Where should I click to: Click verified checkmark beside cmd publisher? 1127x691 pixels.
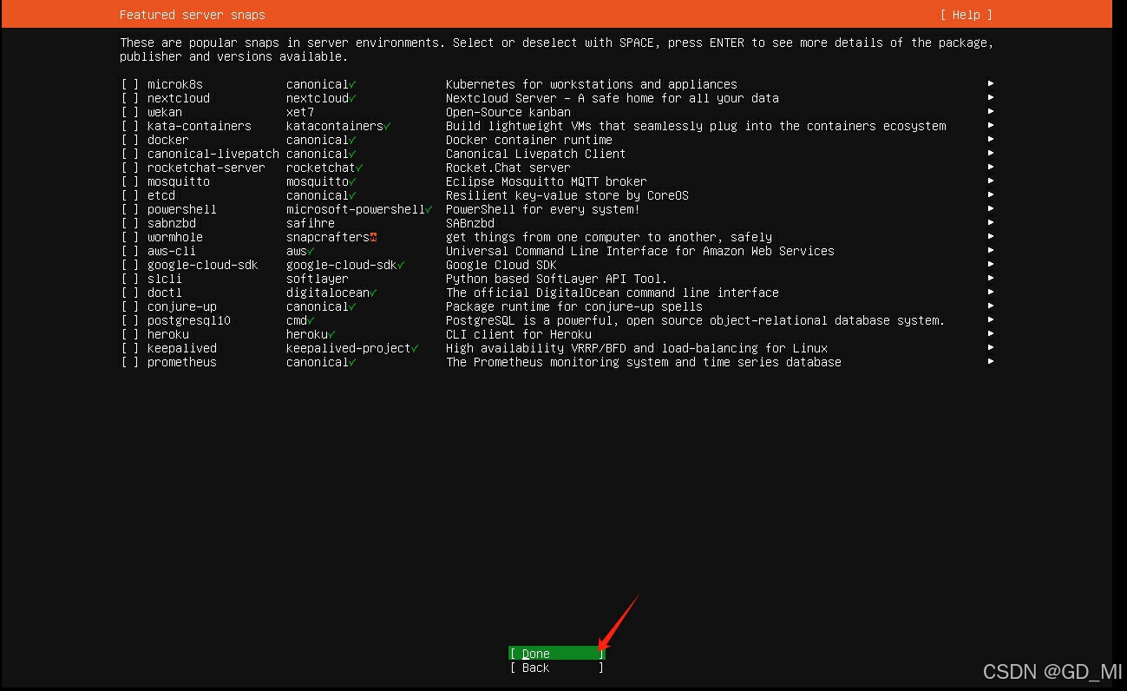coord(311,320)
